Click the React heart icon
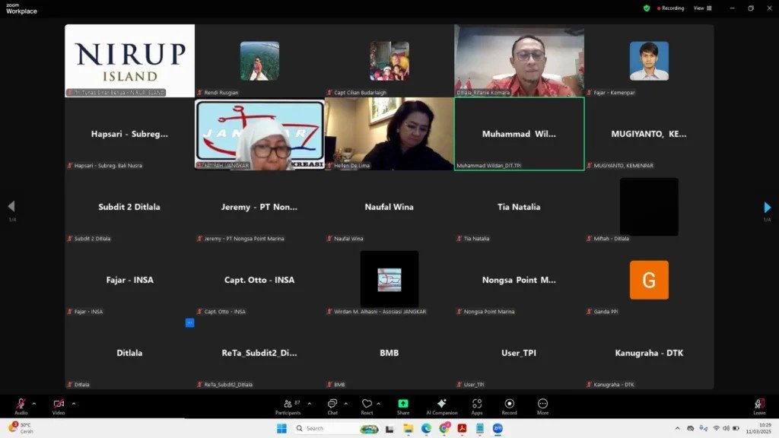The height and width of the screenshot is (438, 779). 367,406
